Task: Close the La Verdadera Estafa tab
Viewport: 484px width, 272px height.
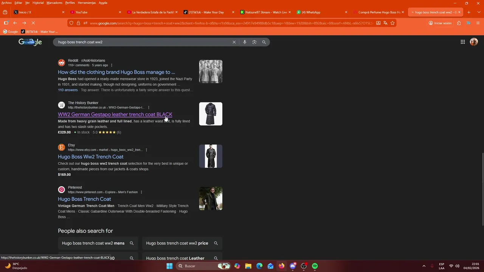Action: pyautogui.click(x=176, y=12)
